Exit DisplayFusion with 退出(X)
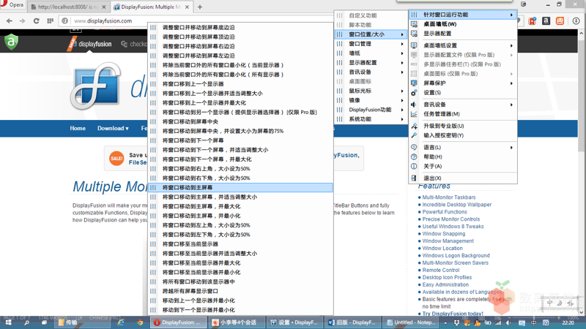Screen dimensions: 586x329 (463, 178)
